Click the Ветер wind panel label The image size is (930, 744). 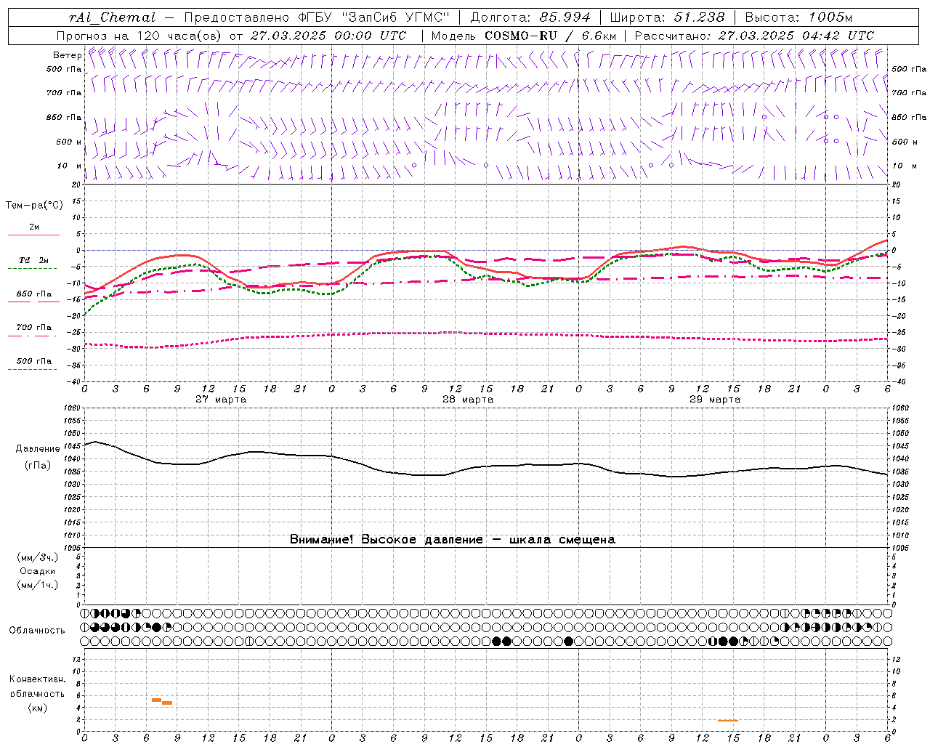pyautogui.click(x=67, y=55)
